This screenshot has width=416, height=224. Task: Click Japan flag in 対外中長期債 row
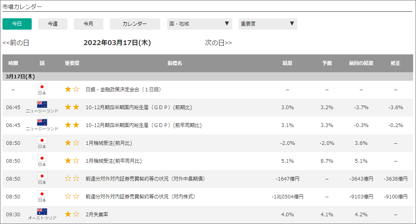point(42,176)
